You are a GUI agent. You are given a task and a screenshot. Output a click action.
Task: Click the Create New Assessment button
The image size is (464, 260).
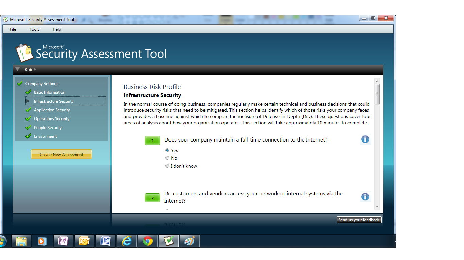coord(61,155)
